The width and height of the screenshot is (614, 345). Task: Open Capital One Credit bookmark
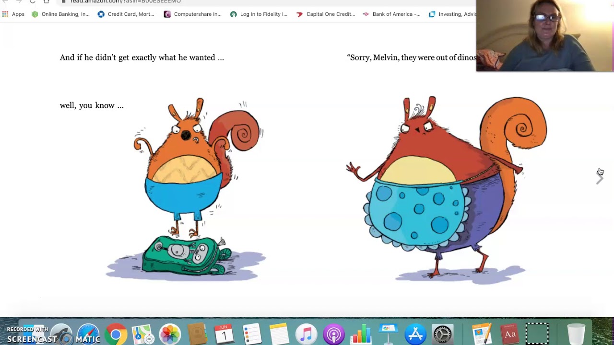(x=325, y=14)
